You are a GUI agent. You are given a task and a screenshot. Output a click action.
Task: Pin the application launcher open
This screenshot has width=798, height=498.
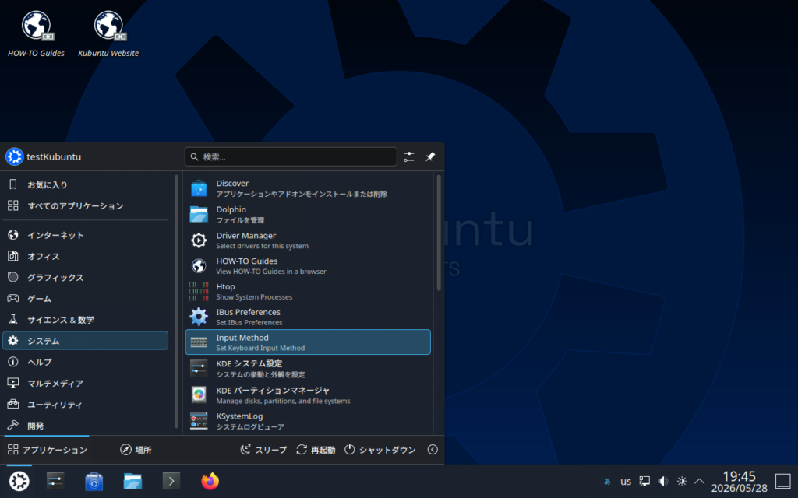pyautogui.click(x=430, y=156)
